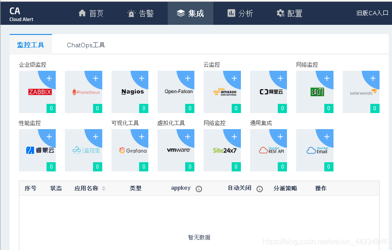Click the 通用集成 section label
The height and width of the screenshot is (250, 392).
261,123
